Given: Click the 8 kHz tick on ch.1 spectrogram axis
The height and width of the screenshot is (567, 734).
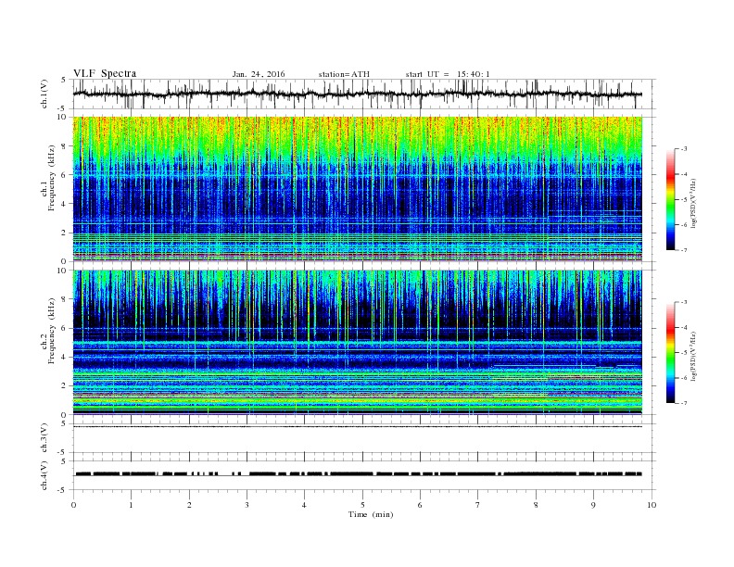Looking at the screenshot, I should pyautogui.click(x=64, y=146).
